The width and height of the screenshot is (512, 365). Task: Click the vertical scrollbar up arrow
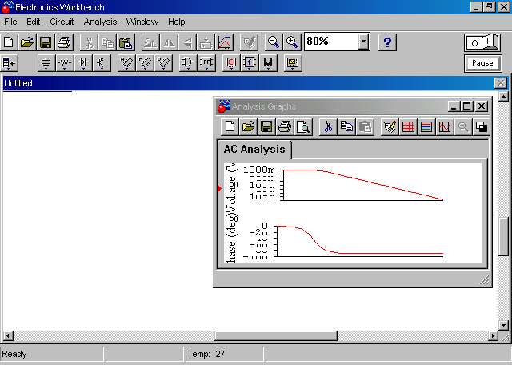(x=504, y=96)
